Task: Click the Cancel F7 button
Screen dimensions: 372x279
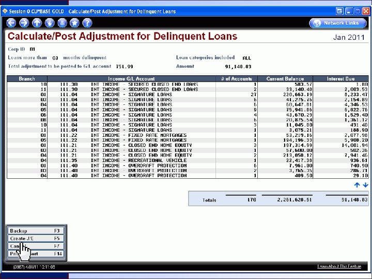Action: coord(35,246)
